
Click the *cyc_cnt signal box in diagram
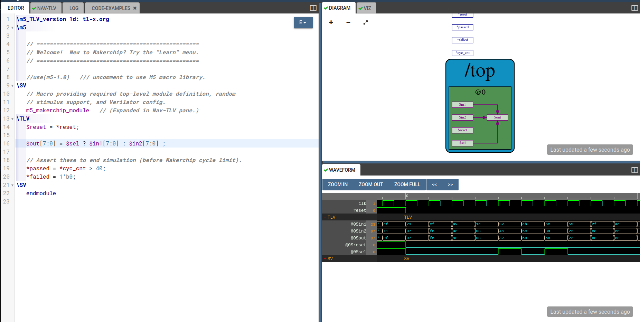tap(462, 53)
